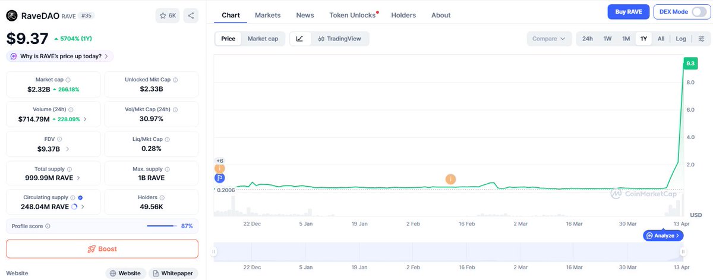Click the flag event marker on chart
Viewport: 713px width, 280px height.
pos(220,178)
